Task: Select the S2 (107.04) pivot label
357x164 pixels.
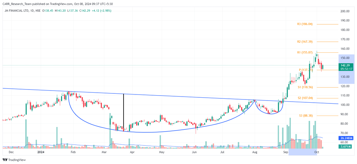Action: (x=305, y=98)
